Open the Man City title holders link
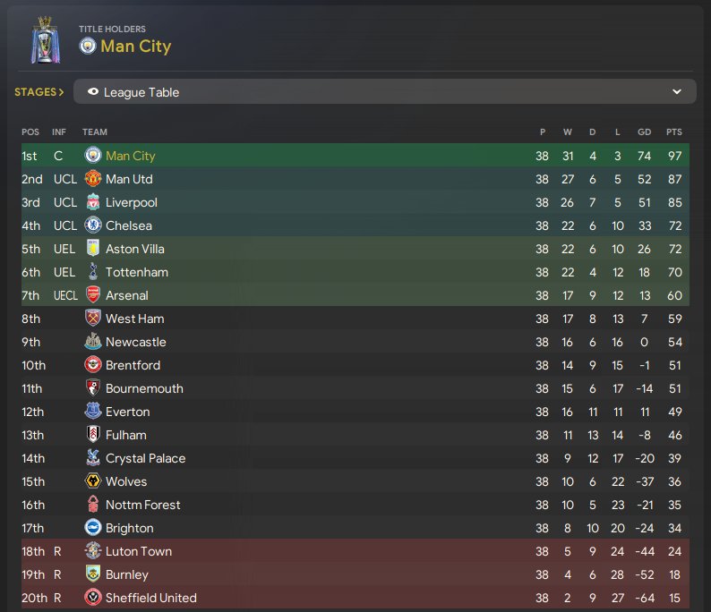This screenshot has height=612, width=711. click(135, 47)
